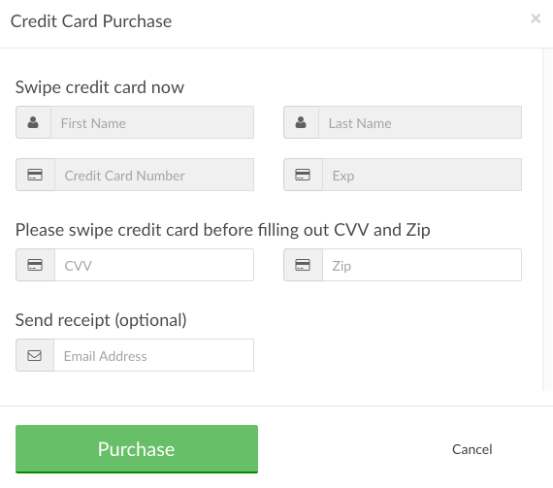Click the card icon beside Zip field
Viewport: 553px width, 488px height.
tap(303, 265)
